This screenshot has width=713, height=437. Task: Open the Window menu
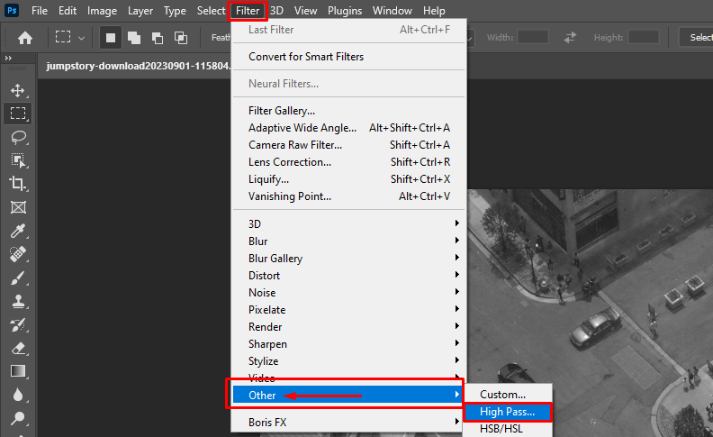[x=392, y=11]
